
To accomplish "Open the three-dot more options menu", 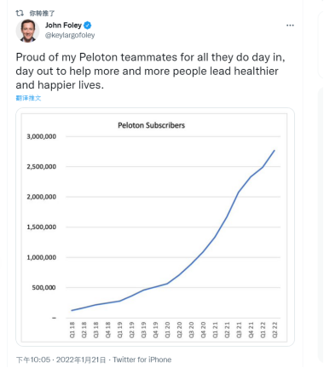I will click(x=290, y=26).
